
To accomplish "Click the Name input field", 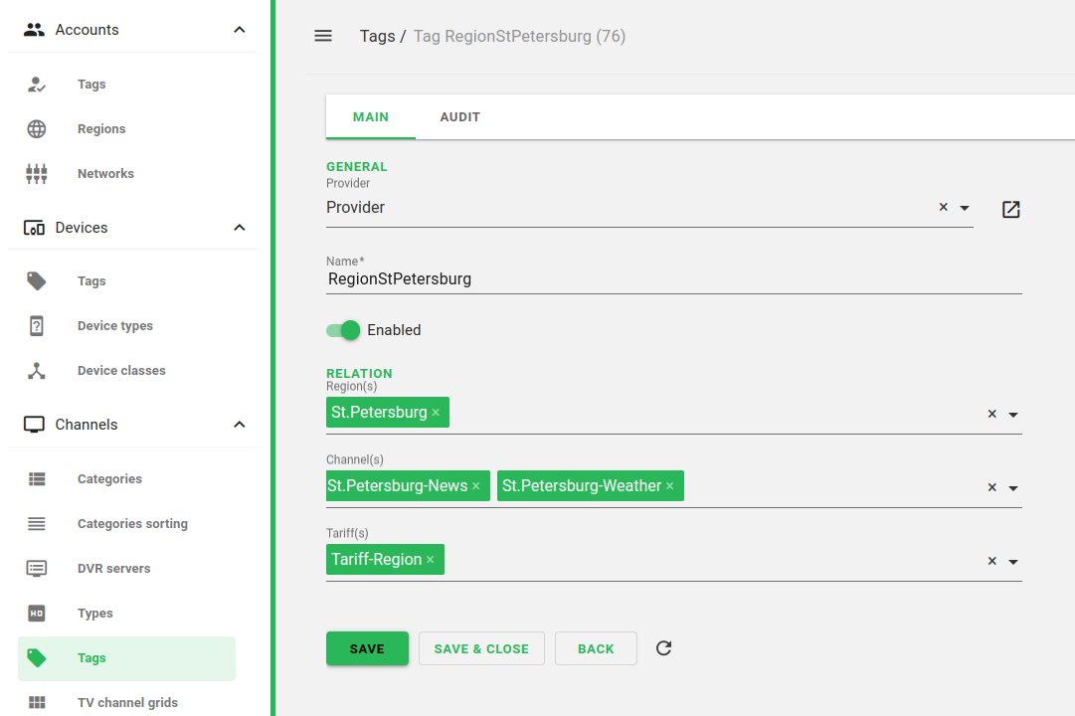I will [x=673, y=279].
